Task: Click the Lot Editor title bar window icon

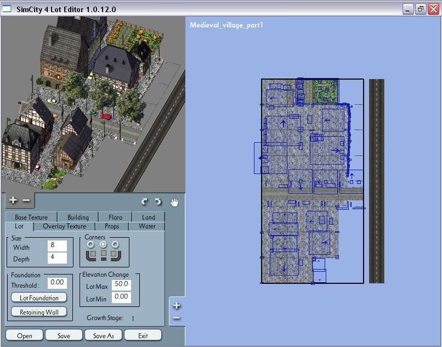Action: click(7, 9)
